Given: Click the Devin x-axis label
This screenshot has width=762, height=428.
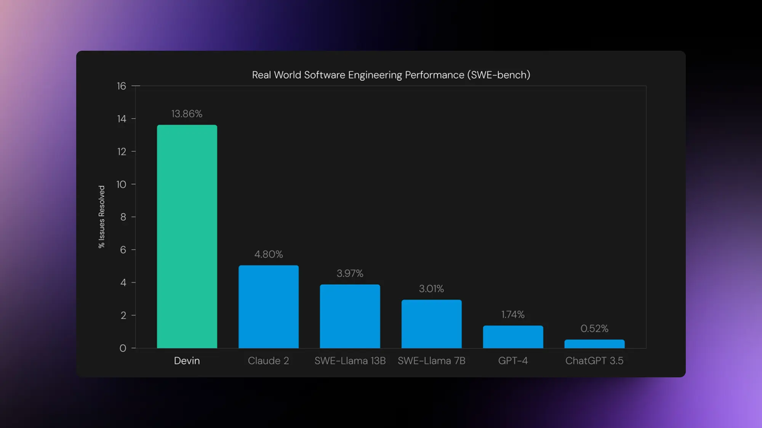Looking at the screenshot, I should click(187, 361).
